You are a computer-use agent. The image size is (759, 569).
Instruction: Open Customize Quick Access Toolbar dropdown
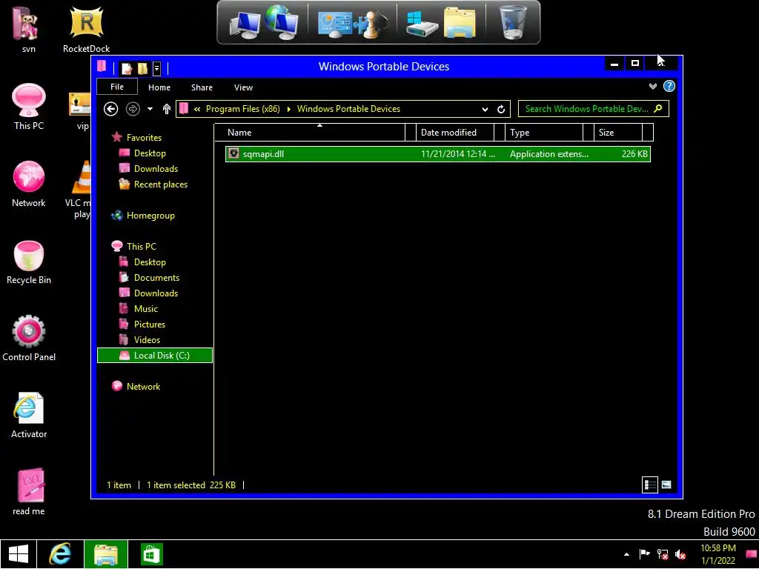click(156, 69)
